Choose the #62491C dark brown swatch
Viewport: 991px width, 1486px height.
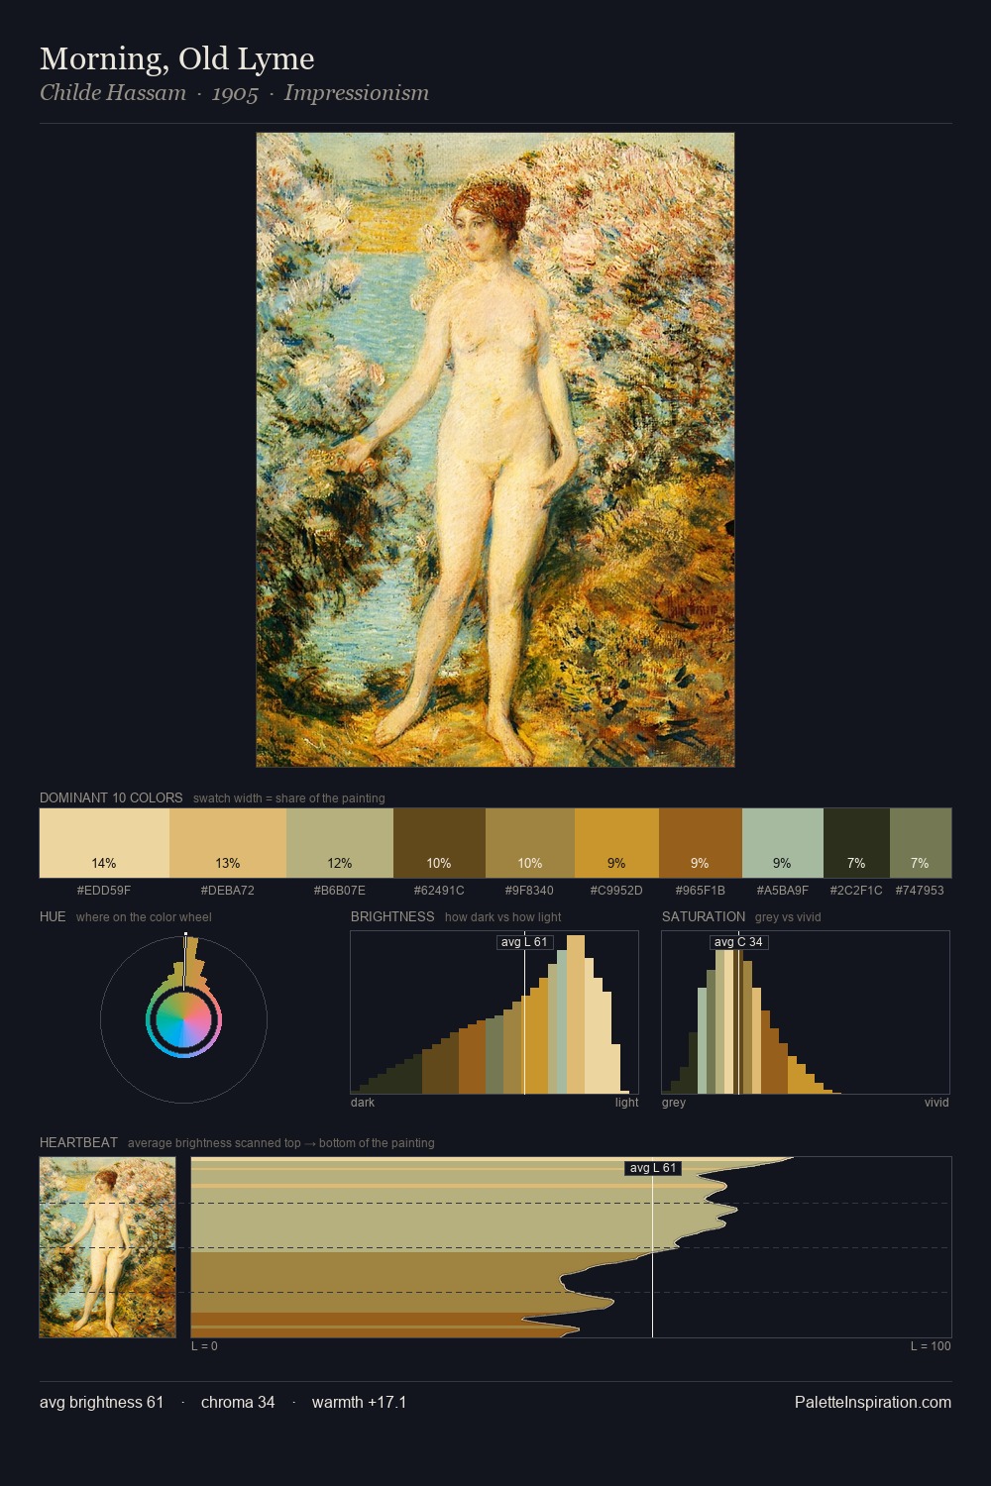[x=439, y=843]
